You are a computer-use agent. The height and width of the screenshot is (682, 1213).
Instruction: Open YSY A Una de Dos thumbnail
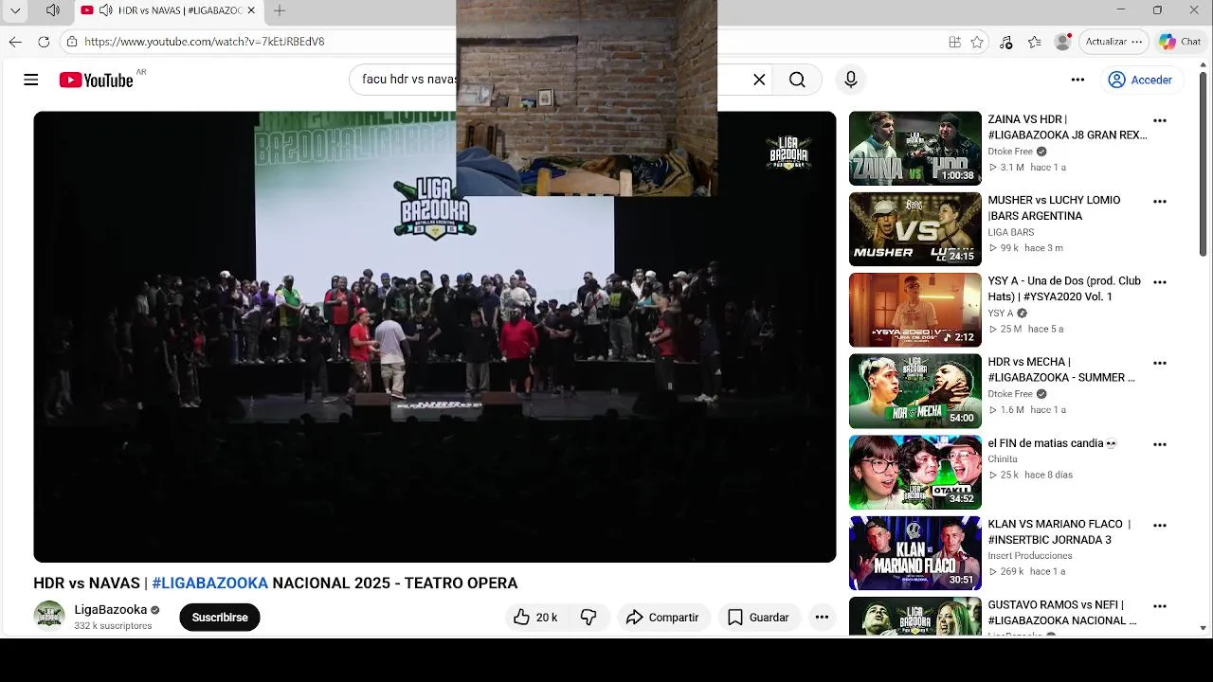click(x=915, y=310)
